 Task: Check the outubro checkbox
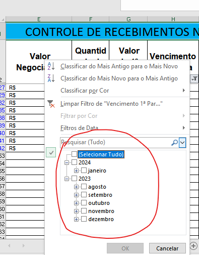(84, 203)
